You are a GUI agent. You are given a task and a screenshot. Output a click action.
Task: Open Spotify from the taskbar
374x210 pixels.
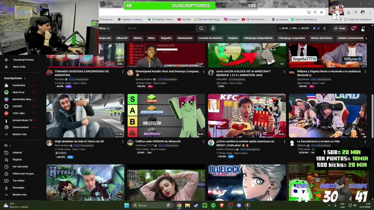(213, 205)
